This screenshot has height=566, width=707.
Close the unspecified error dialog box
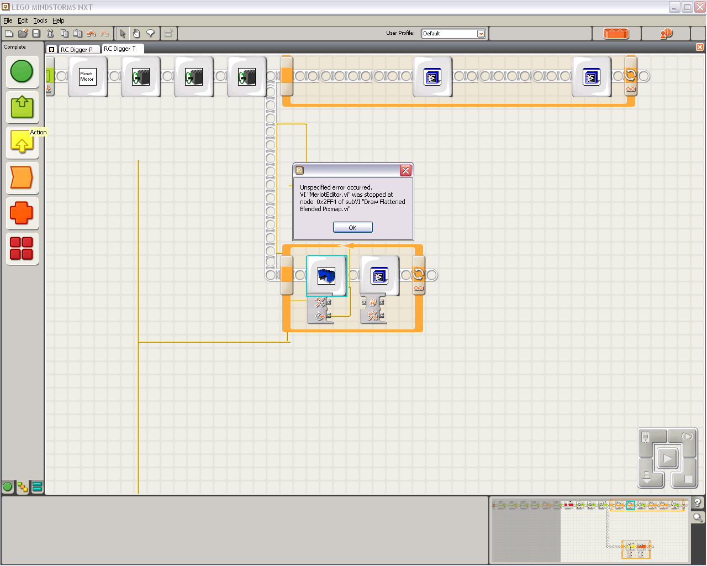click(405, 170)
